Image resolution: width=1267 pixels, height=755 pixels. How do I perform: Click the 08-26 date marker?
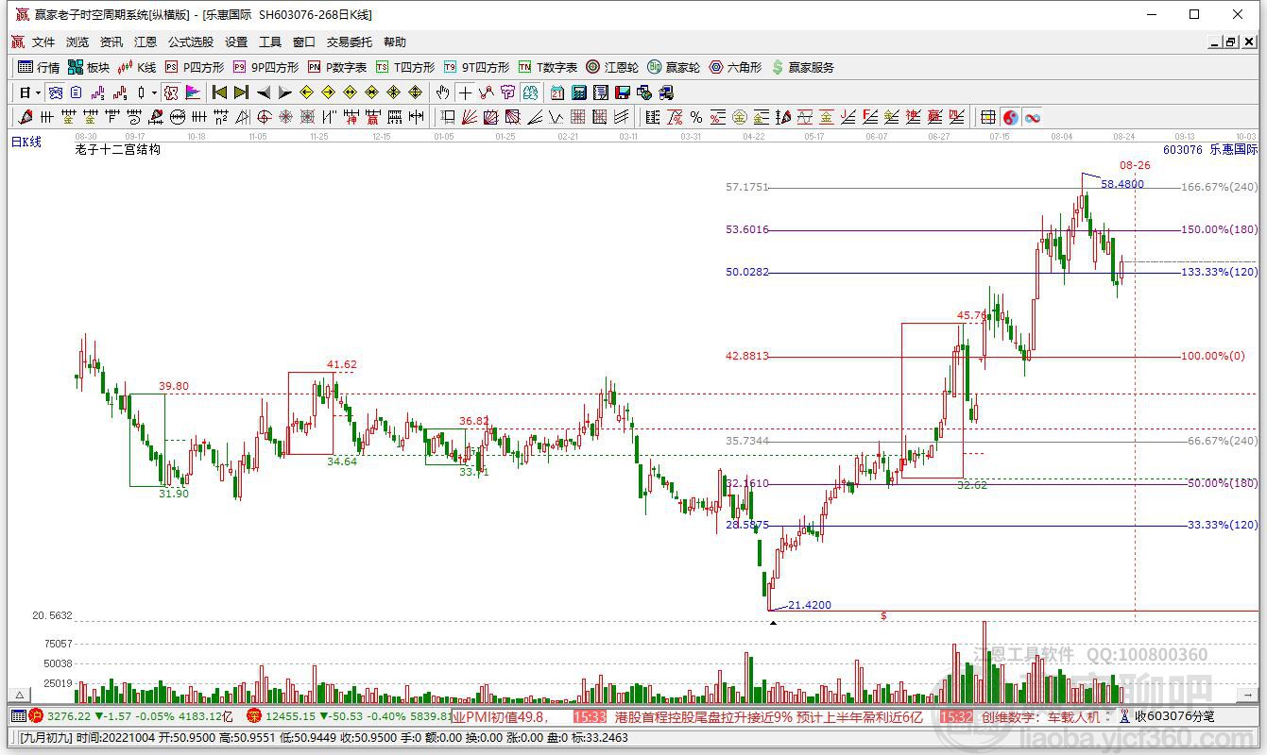tap(1135, 164)
